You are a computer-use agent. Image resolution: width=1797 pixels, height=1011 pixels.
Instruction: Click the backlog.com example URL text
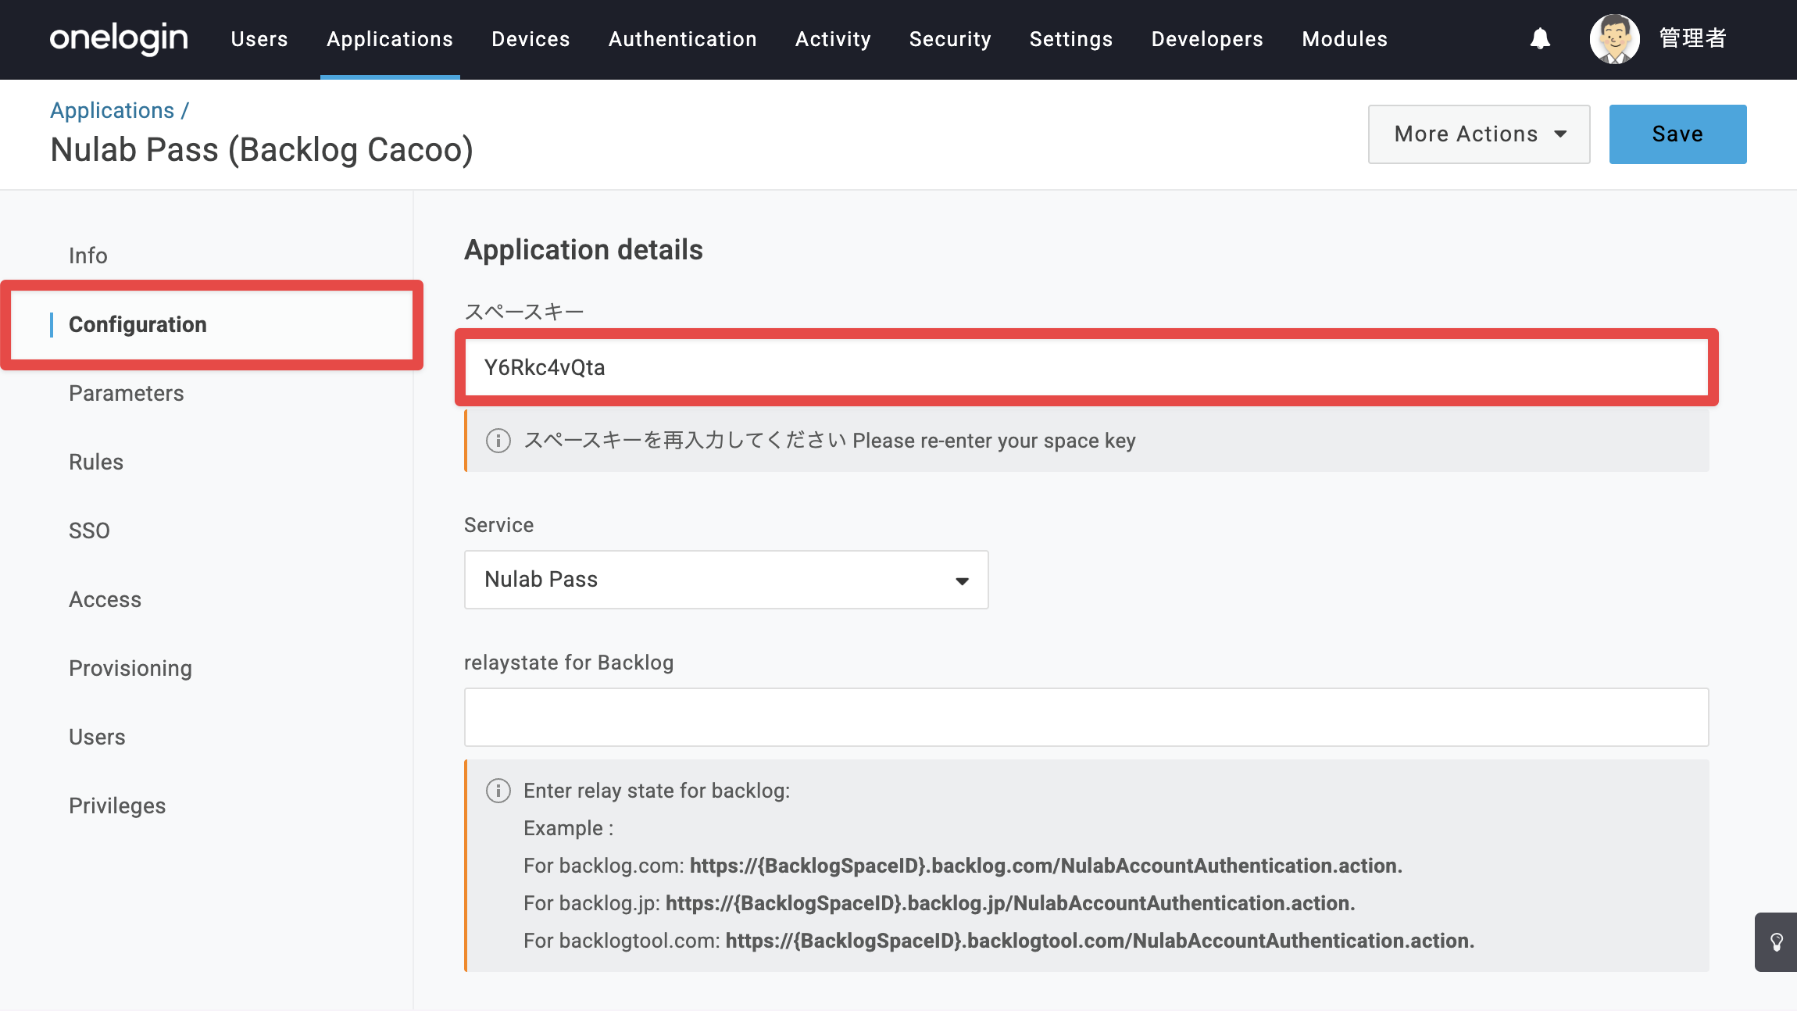tap(1046, 866)
